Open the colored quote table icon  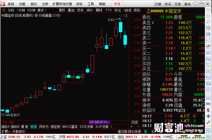pos(208,34)
